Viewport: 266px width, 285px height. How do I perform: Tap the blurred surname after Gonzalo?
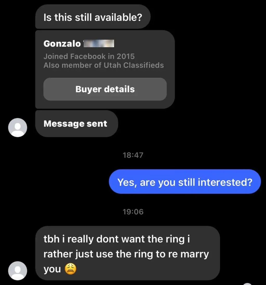(99, 43)
